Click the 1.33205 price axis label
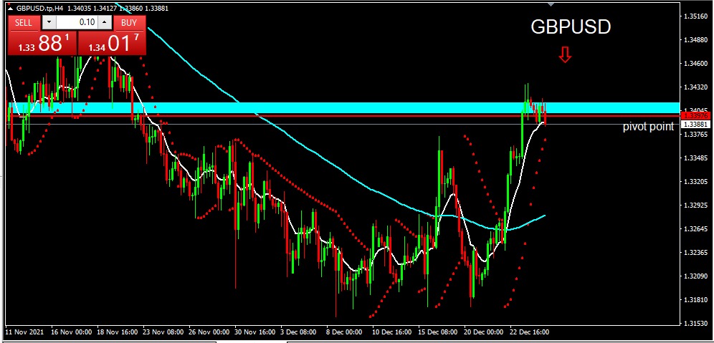Viewport: 714px width, 343px height. (x=695, y=181)
